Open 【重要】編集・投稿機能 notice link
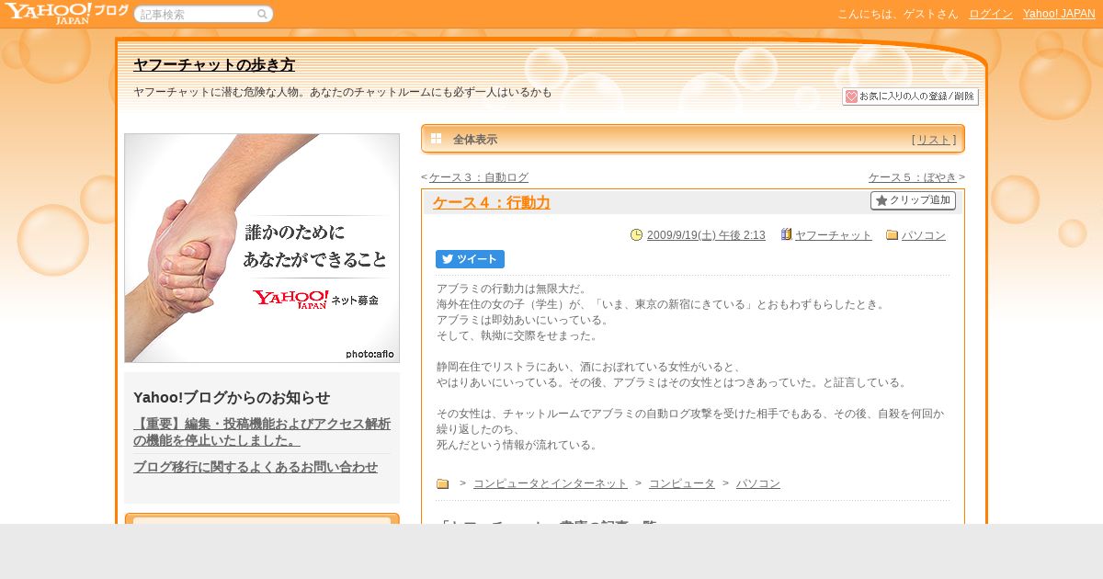Image resolution: width=1103 pixels, height=579 pixels. [x=262, y=432]
